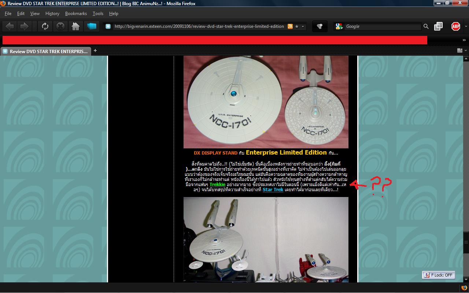Image resolution: width=469 pixels, height=293 pixels.
Task: Click the vertical scrollbar thumb
Action: pos(466,242)
